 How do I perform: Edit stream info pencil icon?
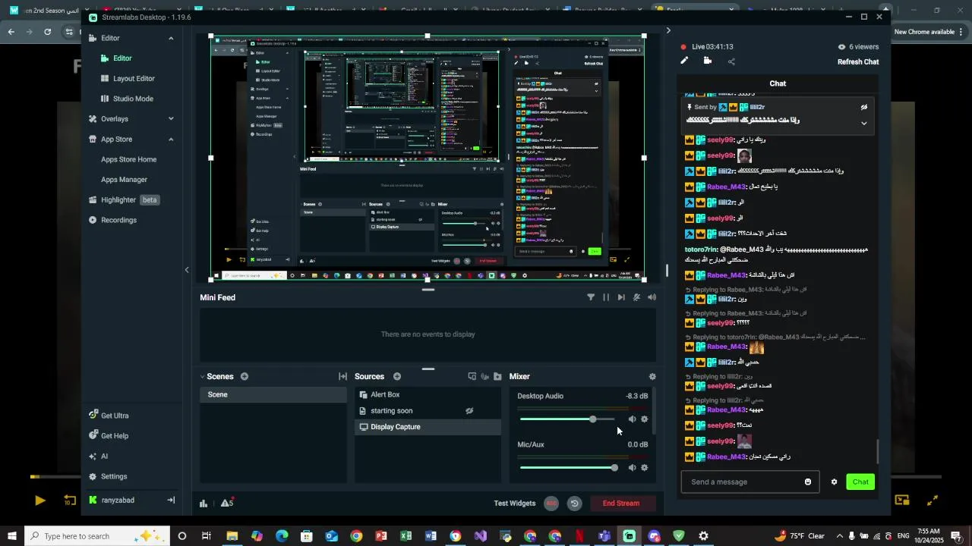(684, 61)
